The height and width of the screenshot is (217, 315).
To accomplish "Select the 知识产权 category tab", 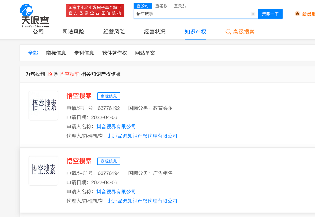I will [x=195, y=32].
